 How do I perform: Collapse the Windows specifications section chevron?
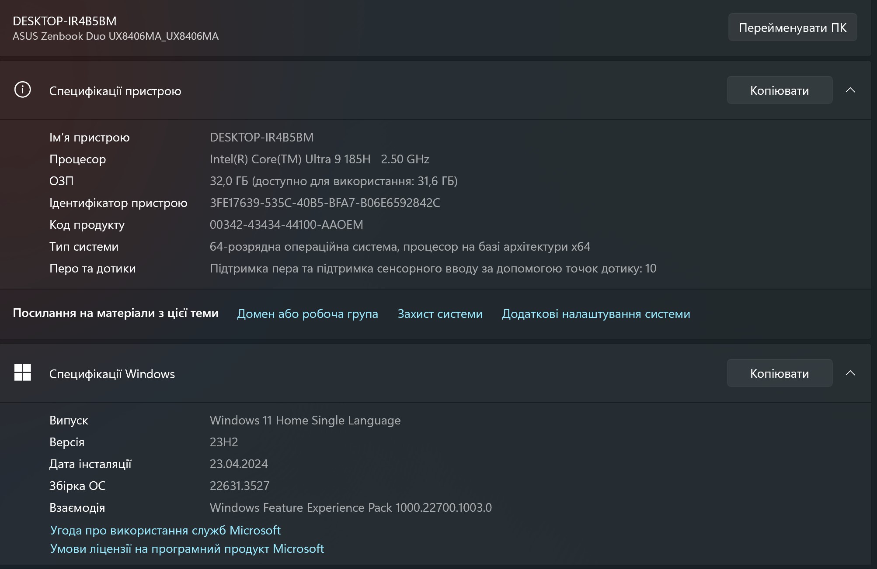(x=850, y=373)
